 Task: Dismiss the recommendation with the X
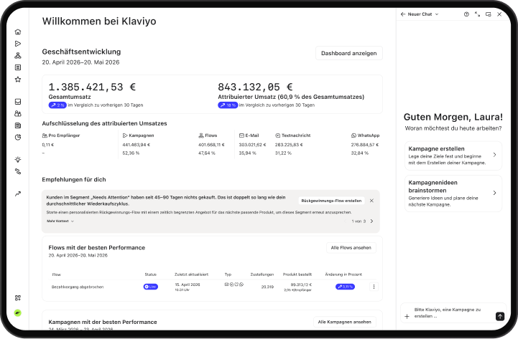tap(371, 201)
